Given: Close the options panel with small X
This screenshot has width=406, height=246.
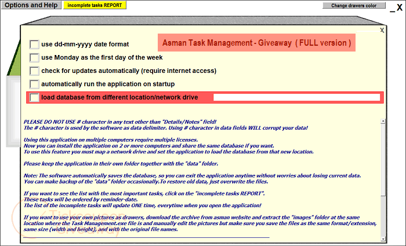Looking at the screenshot, I should click(x=382, y=30).
